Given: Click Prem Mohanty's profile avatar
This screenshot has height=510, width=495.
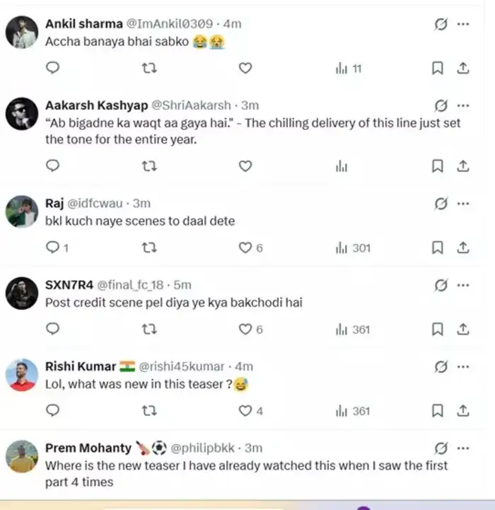Looking at the screenshot, I should click(x=22, y=456).
